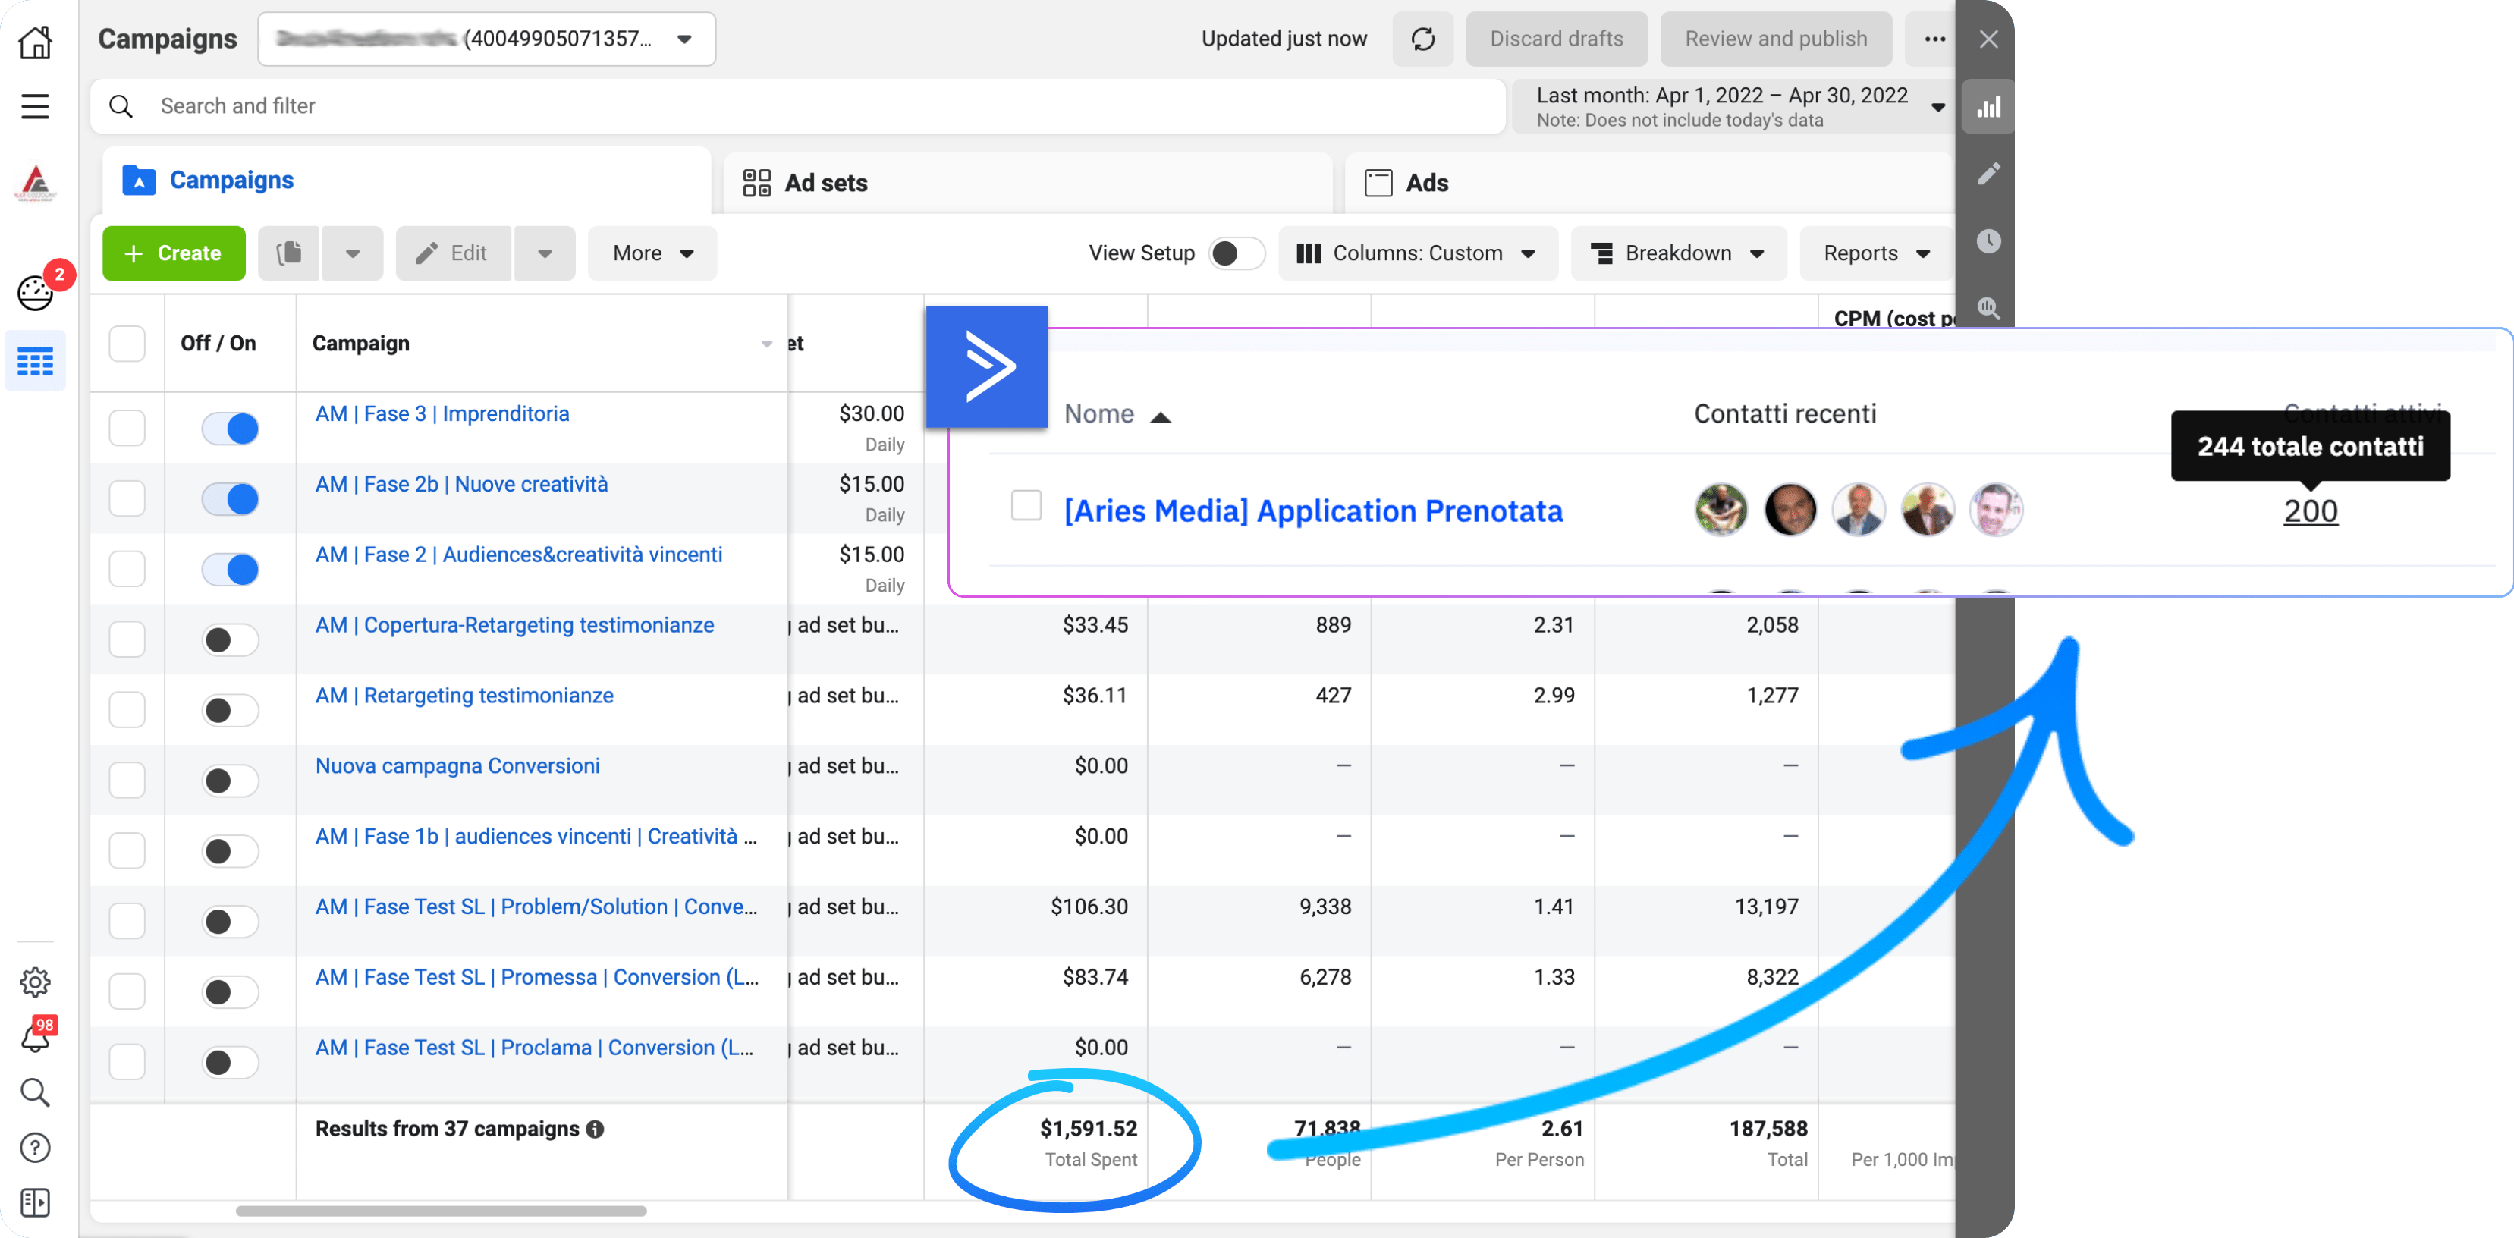Image resolution: width=2514 pixels, height=1238 pixels.
Task: Open the charts panel icon
Action: (1988, 106)
